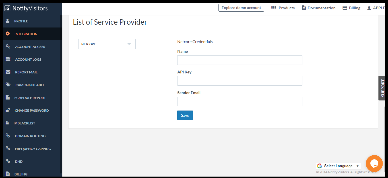Click the NotifyVisitors logo icon
The width and height of the screenshot is (388, 178).
click(7, 8)
